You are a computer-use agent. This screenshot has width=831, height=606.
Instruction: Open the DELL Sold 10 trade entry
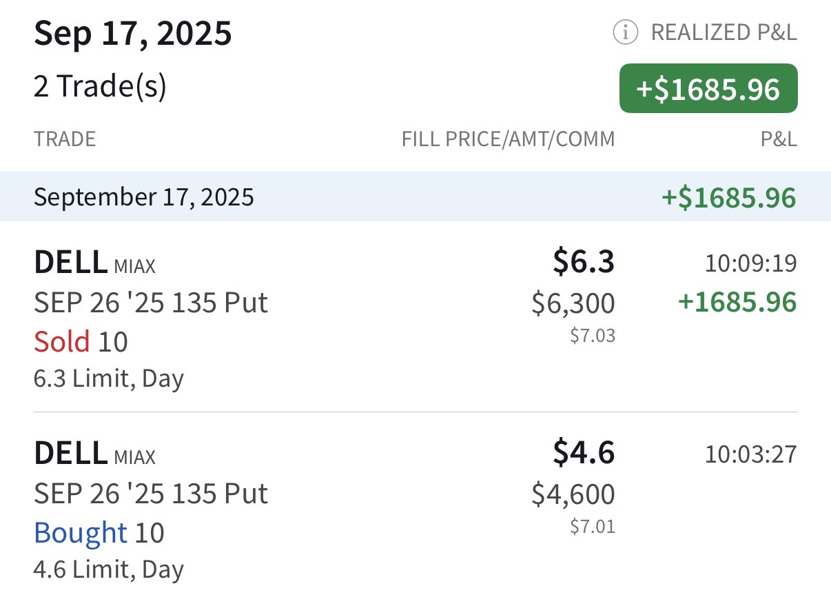pos(415,317)
